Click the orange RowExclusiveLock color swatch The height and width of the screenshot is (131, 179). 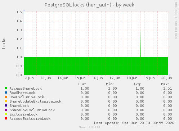[x=6, y=97]
